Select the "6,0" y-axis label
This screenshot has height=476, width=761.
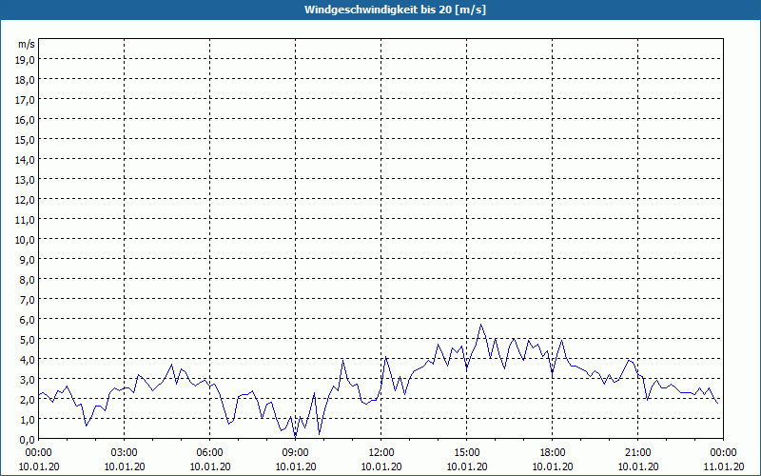coord(28,320)
